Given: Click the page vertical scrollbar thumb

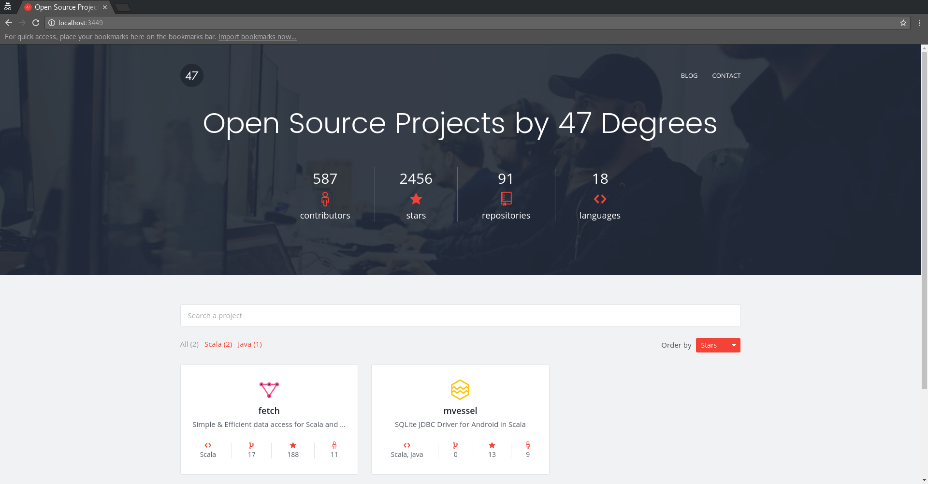Looking at the screenshot, I should pos(924,220).
